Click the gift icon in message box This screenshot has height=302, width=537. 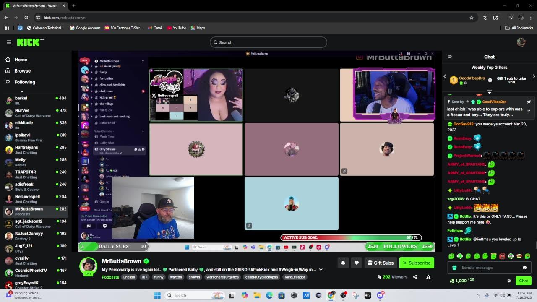click(x=454, y=268)
